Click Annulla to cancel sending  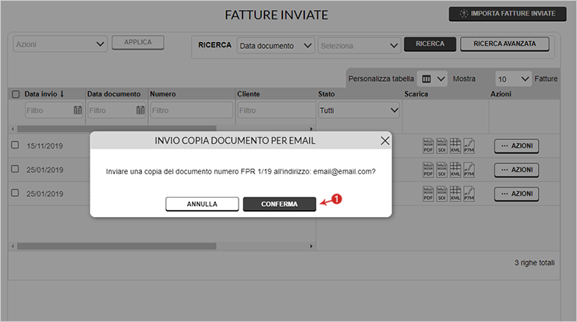click(202, 204)
